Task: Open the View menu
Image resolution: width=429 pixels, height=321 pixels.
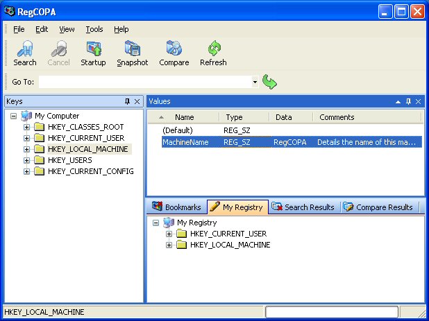Action: [x=67, y=29]
